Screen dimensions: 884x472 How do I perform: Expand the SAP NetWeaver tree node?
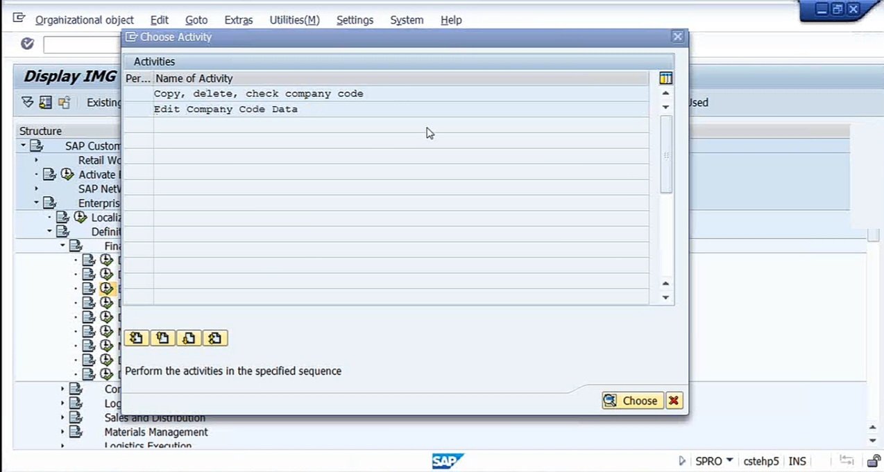click(x=37, y=189)
